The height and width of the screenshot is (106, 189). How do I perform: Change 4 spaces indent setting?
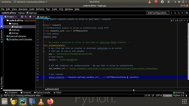tap(167, 95)
